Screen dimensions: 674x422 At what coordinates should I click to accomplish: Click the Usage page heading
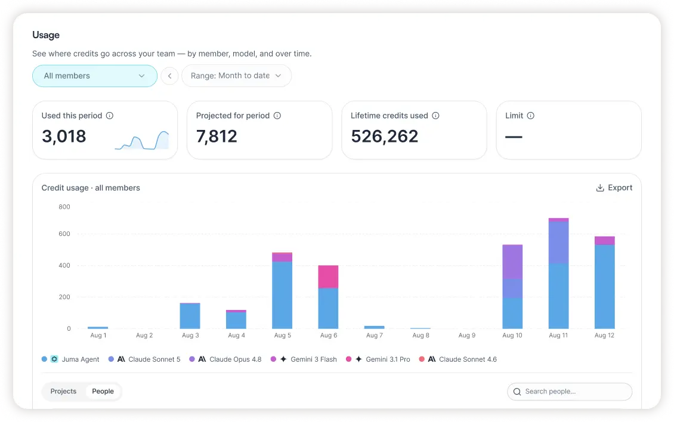[46, 35]
